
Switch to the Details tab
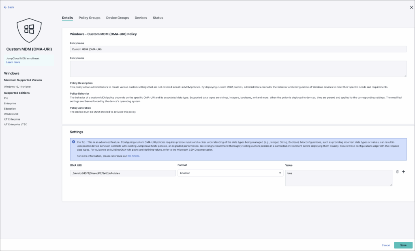click(67, 18)
